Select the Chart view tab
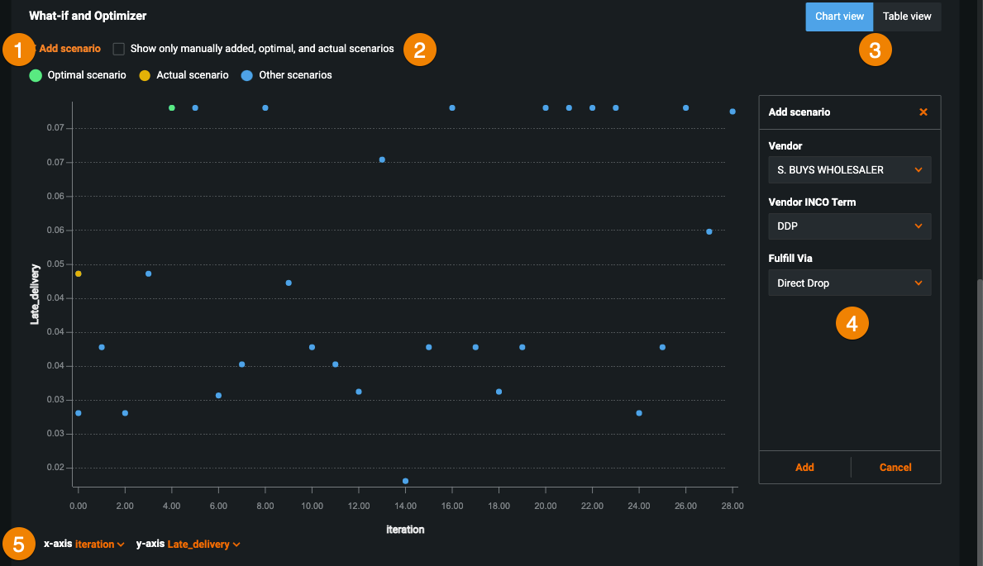Screen dimensions: 983x566 (839, 17)
